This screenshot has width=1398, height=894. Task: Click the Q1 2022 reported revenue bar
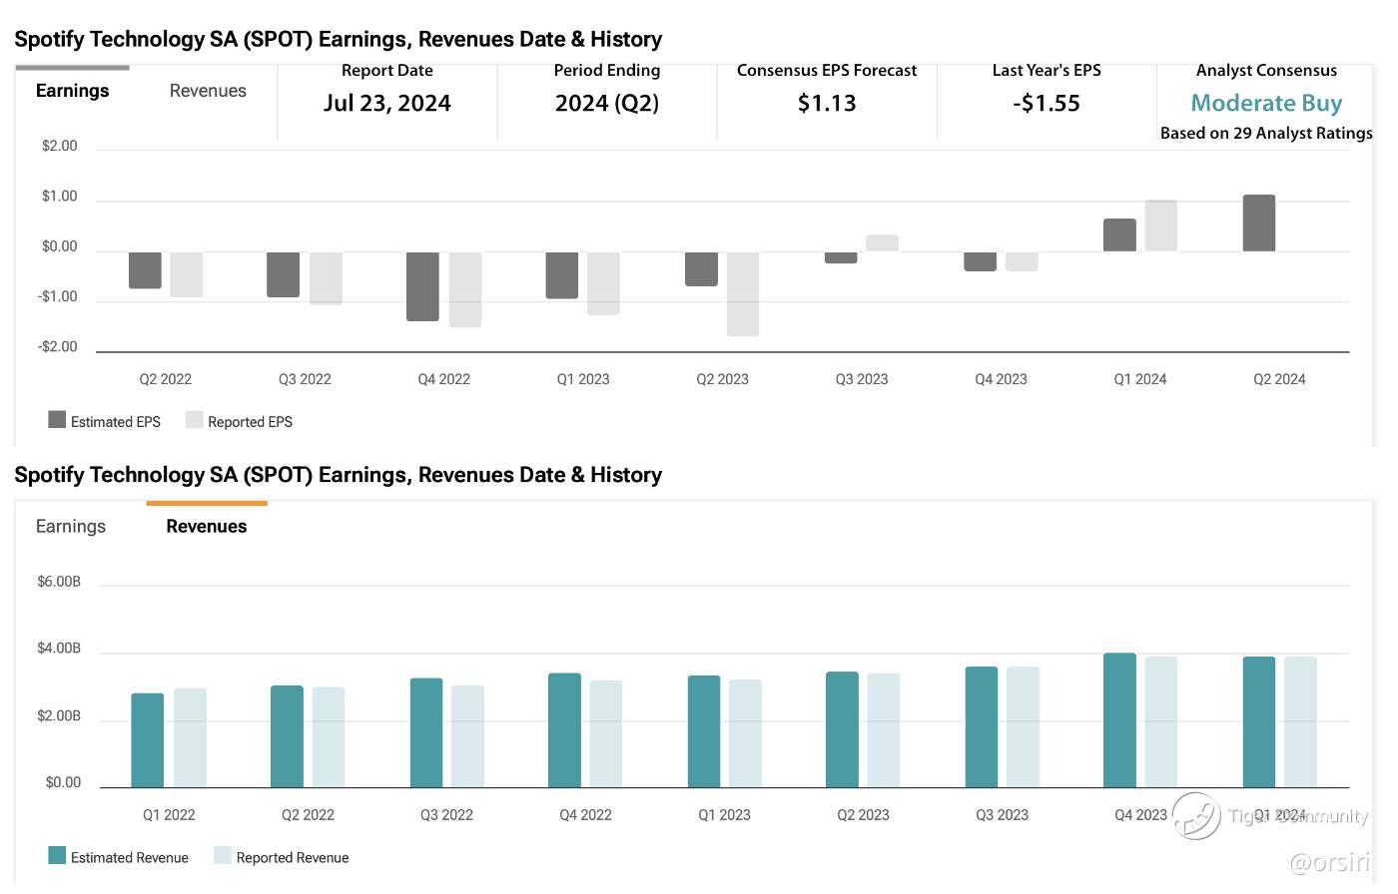[190, 738]
